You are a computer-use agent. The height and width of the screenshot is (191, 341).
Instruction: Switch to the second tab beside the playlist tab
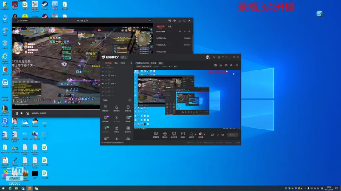tap(170, 26)
